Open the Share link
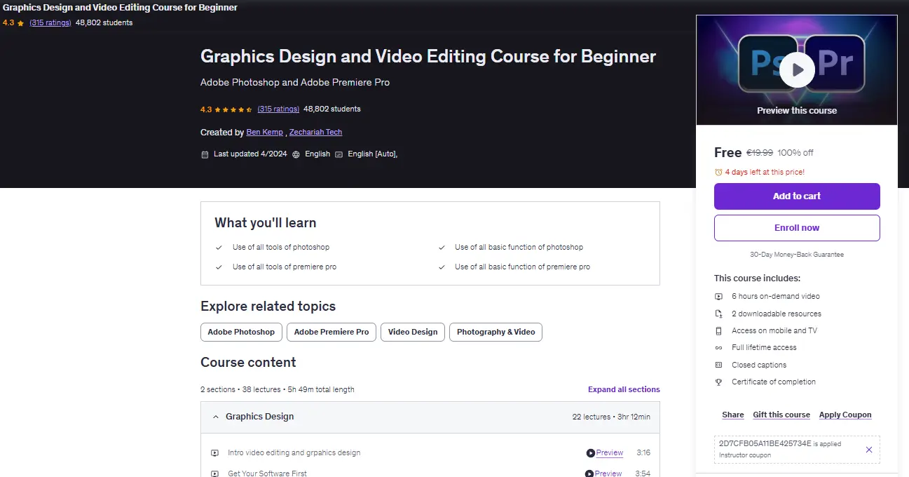Image resolution: width=909 pixels, height=477 pixels. coord(733,415)
